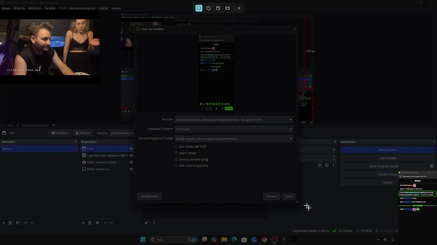The height and width of the screenshot is (245, 437).
Task: Open Dosya menu
Action: coord(6,8)
